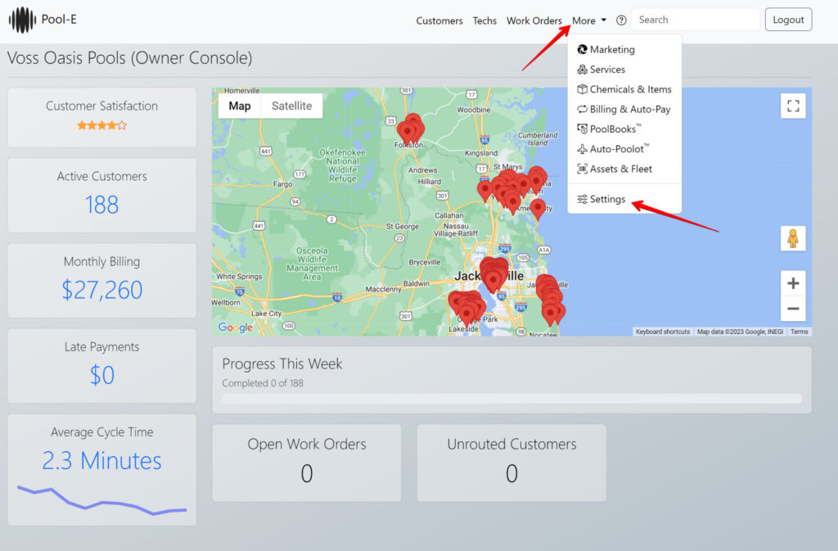The height and width of the screenshot is (551, 838).
Task: Click the PoolBooks icon
Action: click(x=582, y=129)
